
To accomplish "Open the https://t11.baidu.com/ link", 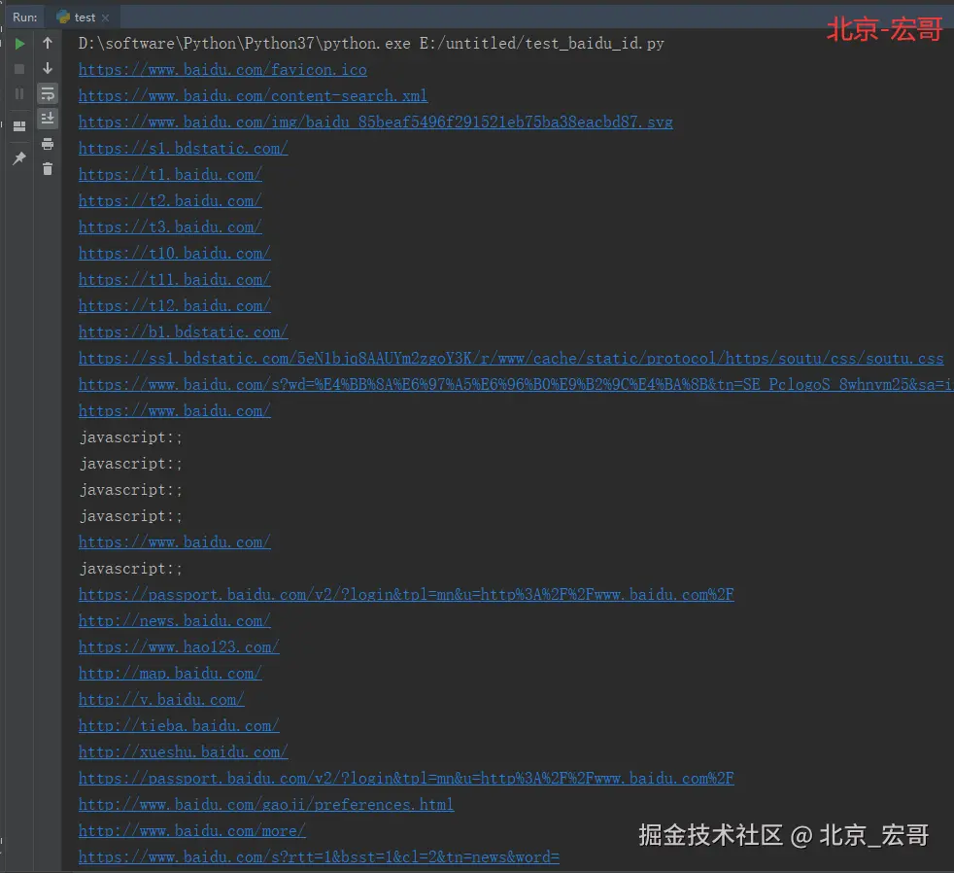I will (x=175, y=279).
